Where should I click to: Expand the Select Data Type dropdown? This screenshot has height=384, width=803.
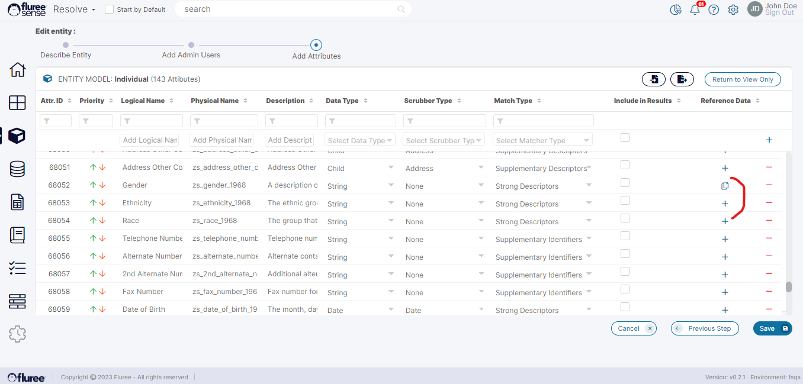[360, 140]
